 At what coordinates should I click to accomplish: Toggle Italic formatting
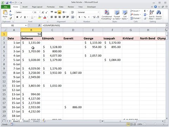click(x=21, y=17)
